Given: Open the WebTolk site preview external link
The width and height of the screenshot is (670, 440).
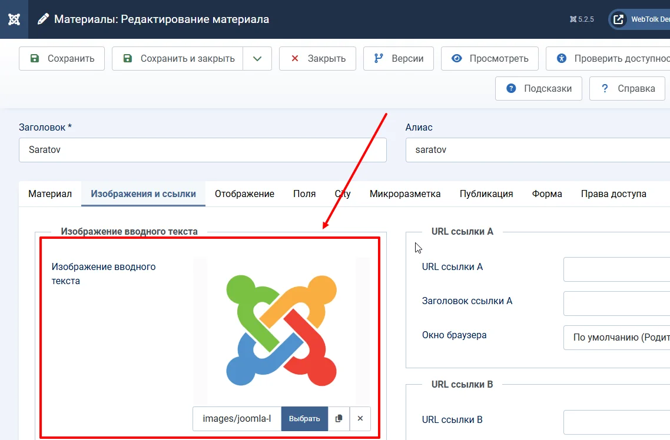Looking at the screenshot, I should pyautogui.click(x=639, y=19).
